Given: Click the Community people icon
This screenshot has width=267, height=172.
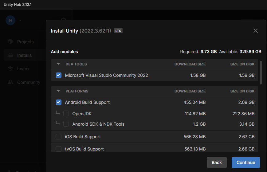Looking at the screenshot, I should tap(10, 82).
